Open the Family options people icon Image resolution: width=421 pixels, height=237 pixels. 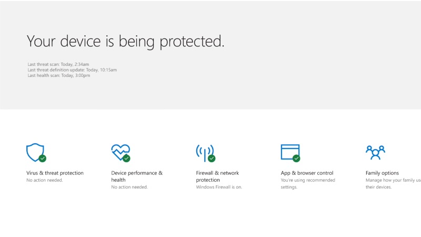click(375, 152)
